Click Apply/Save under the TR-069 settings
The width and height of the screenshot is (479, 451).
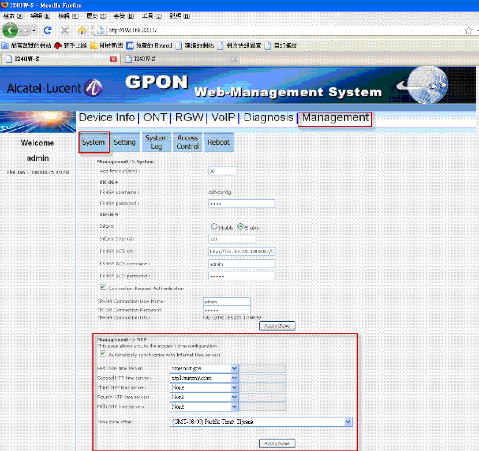pyautogui.click(x=277, y=326)
